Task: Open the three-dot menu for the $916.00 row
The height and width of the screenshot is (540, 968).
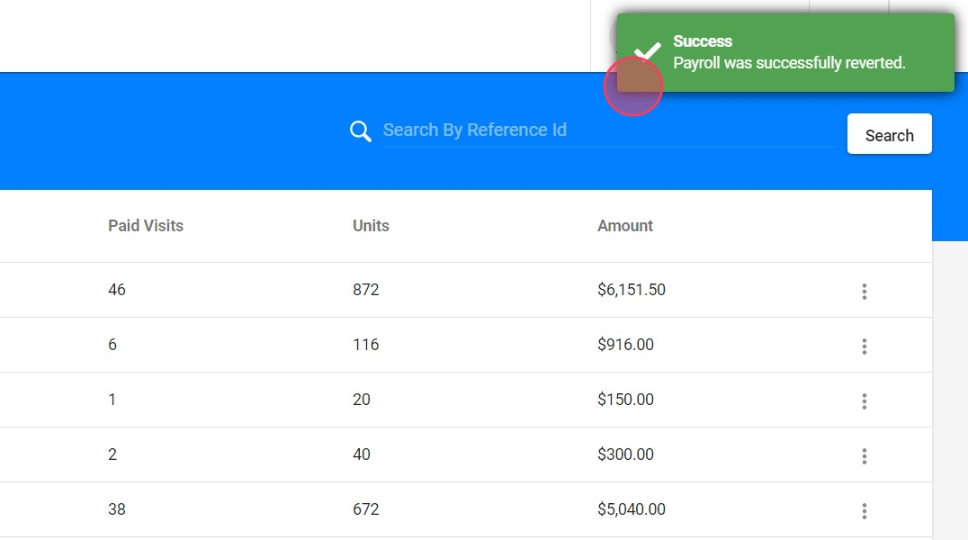Action: pyautogui.click(x=864, y=346)
